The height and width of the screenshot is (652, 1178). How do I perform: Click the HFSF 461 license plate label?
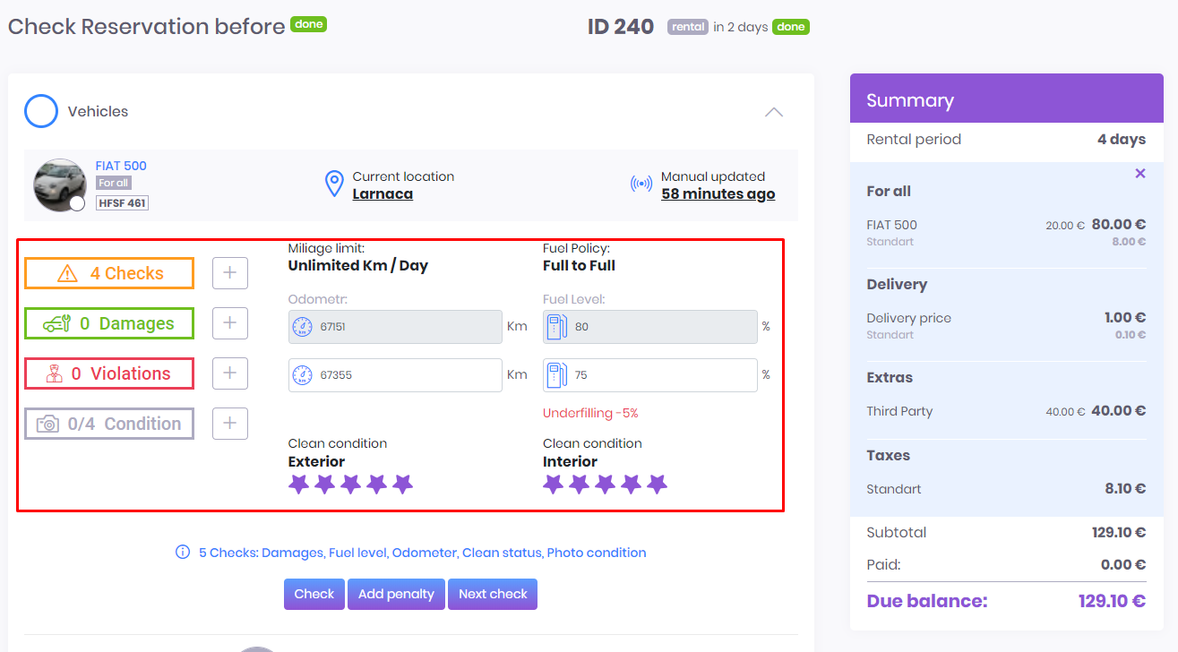click(x=122, y=203)
